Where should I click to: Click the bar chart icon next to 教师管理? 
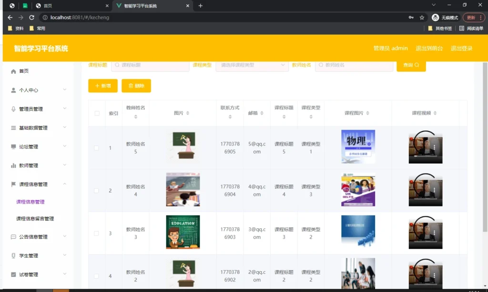(14, 165)
